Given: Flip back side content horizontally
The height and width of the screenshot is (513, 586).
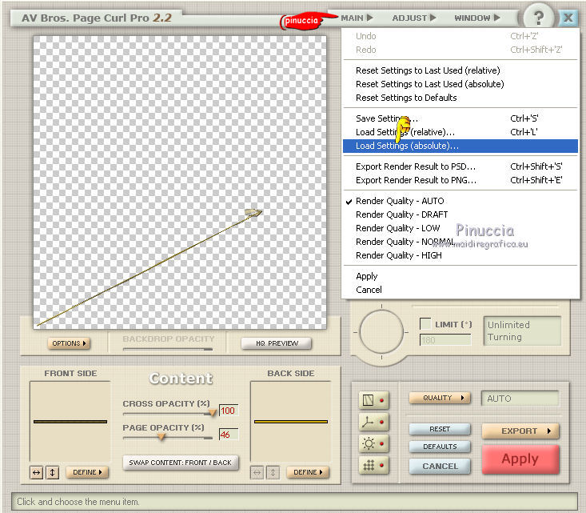Looking at the screenshot, I should point(257,473).
